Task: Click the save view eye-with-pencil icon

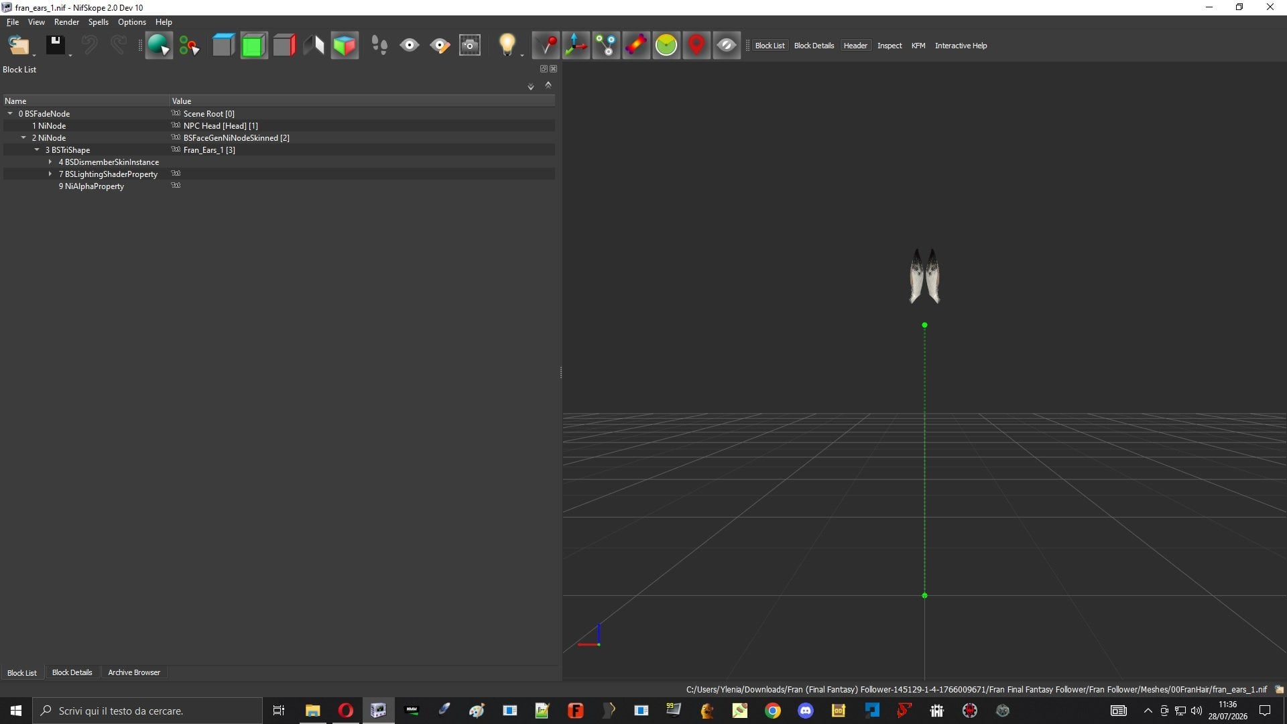Action: tap(440, 46)
